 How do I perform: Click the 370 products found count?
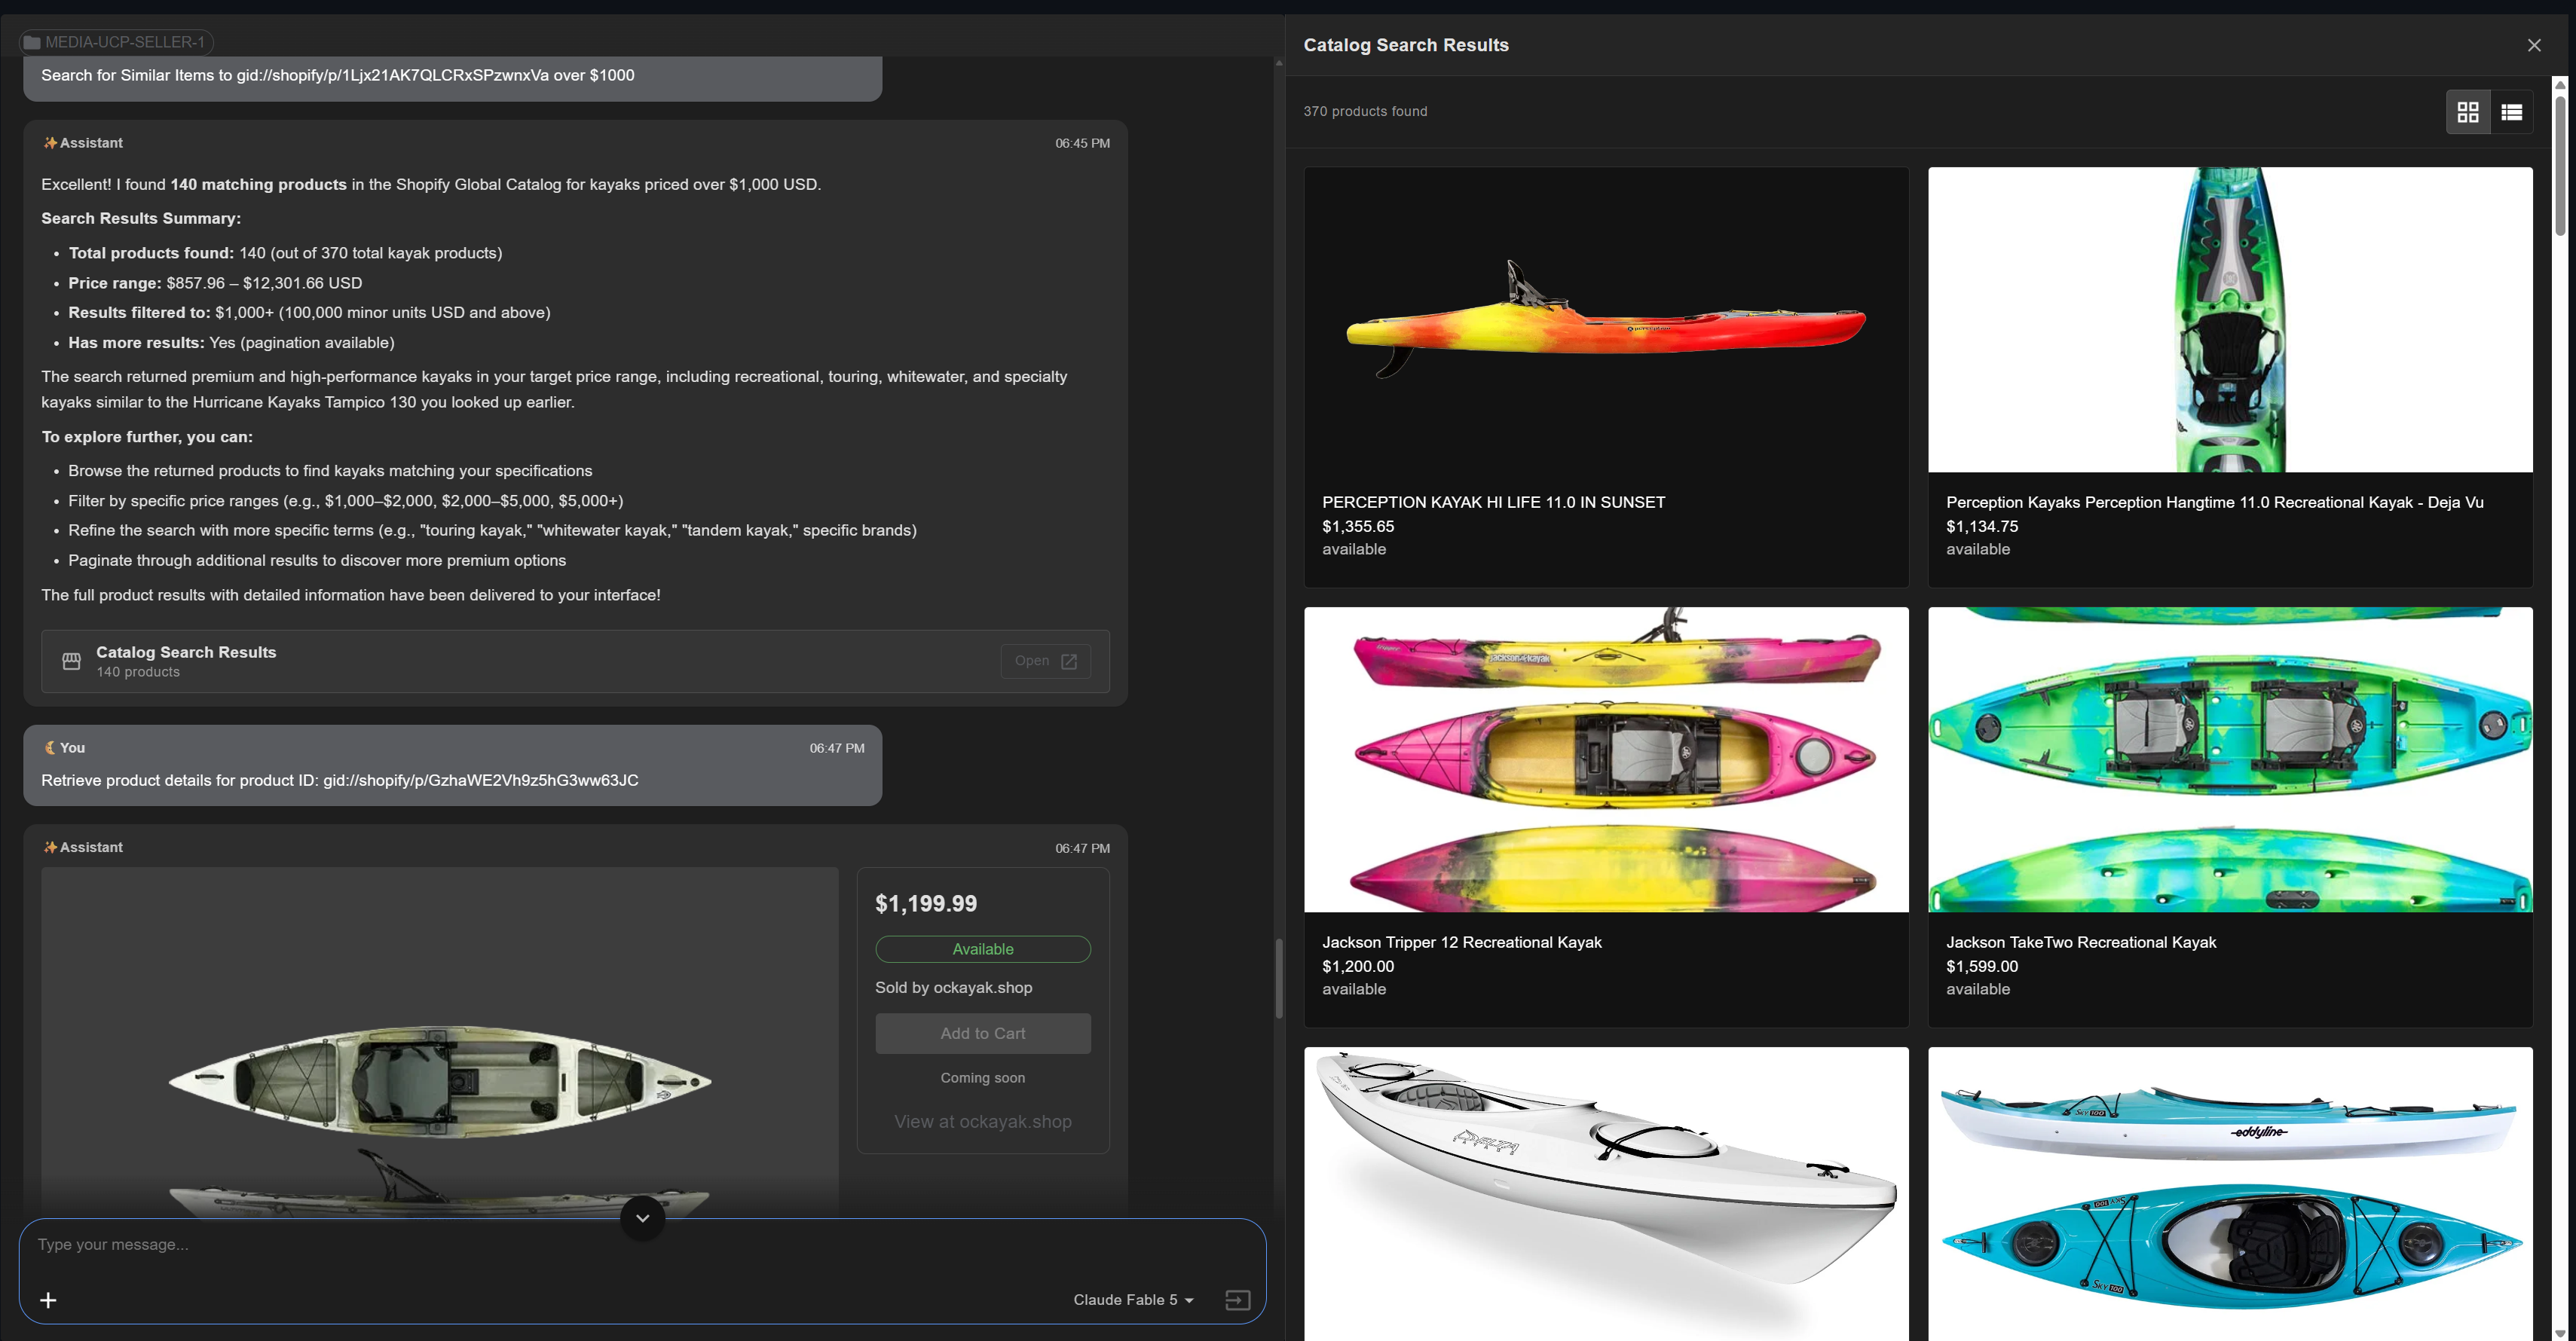[x=1364, y=111]
